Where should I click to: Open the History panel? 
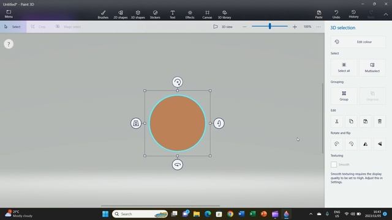353,15
